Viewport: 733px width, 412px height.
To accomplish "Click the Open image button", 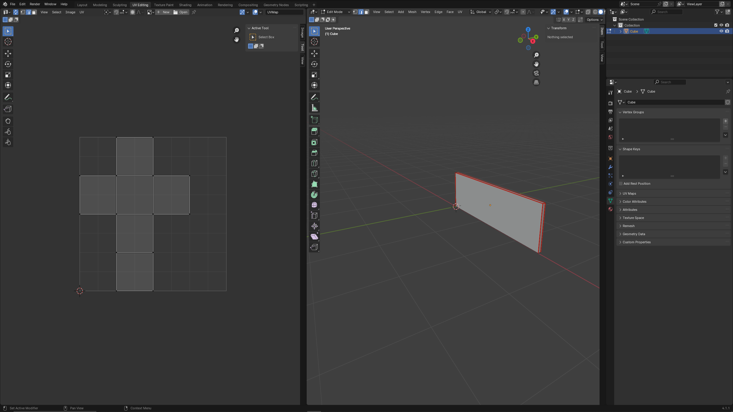I will coord(181,12).
